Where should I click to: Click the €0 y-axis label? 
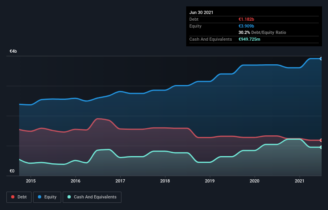click(x=12, y=171)
